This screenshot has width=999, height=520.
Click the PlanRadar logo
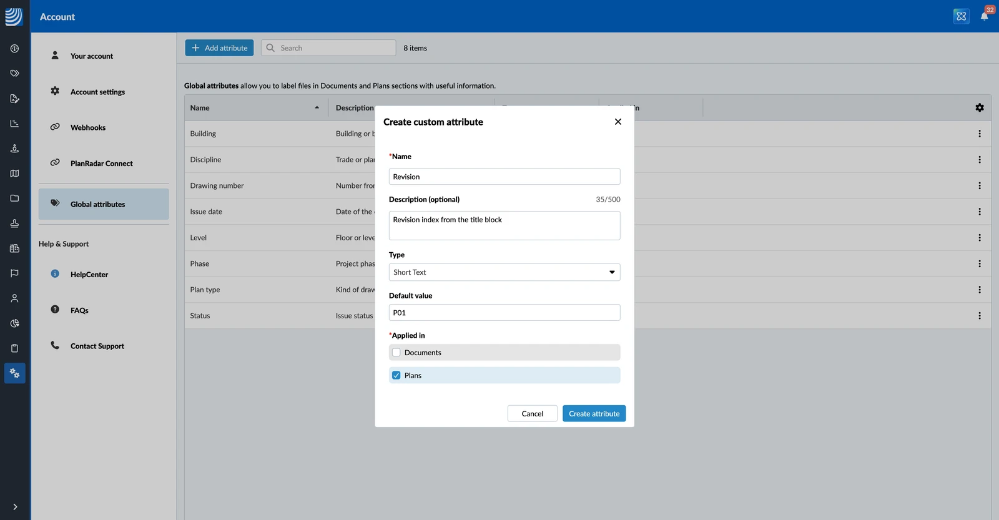point(14,16)
